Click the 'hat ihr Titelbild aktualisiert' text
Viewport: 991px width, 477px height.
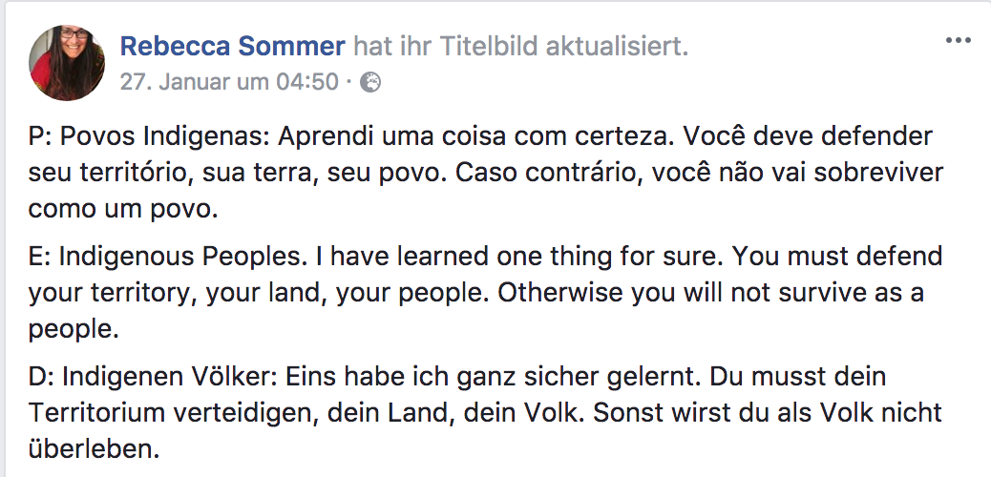(x=520, y=46)
